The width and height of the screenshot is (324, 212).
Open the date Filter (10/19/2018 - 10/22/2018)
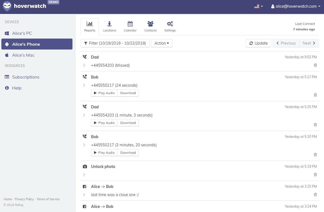pyautogui.click(x=115, y=43)
